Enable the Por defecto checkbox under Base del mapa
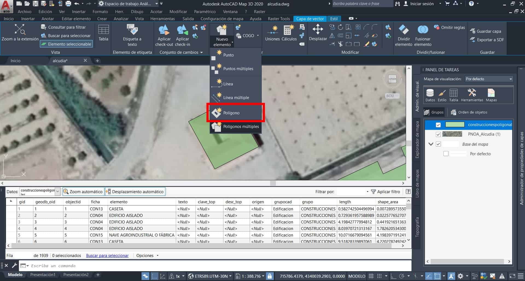Image resolution: width=525 pixels, height=281 pixels. point(446,154)
